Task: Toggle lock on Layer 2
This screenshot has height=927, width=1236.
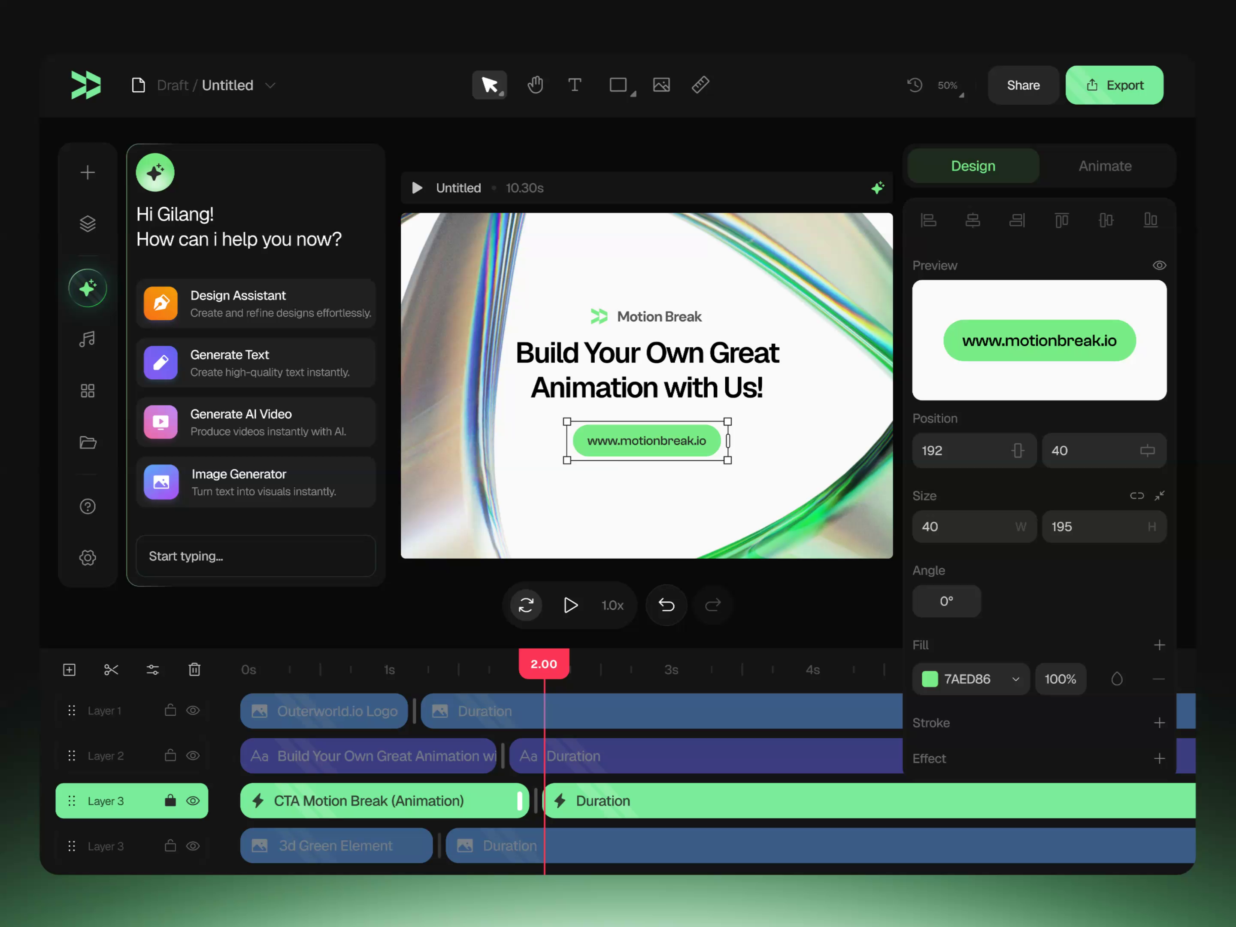Action: coord(170,755)
